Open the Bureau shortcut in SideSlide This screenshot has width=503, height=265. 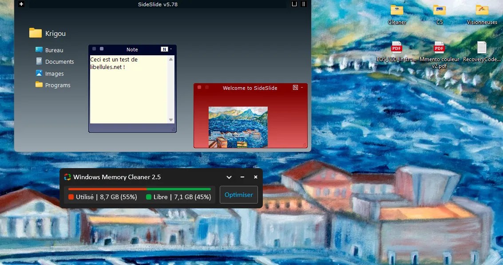[49, 50]
